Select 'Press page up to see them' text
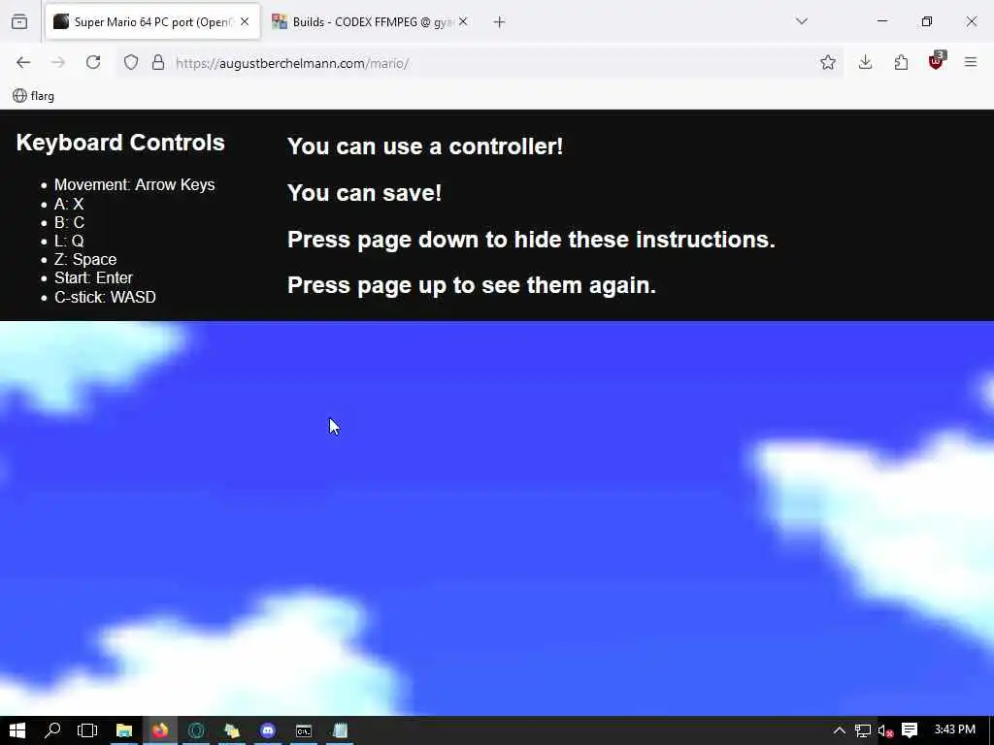 (472, 285)
